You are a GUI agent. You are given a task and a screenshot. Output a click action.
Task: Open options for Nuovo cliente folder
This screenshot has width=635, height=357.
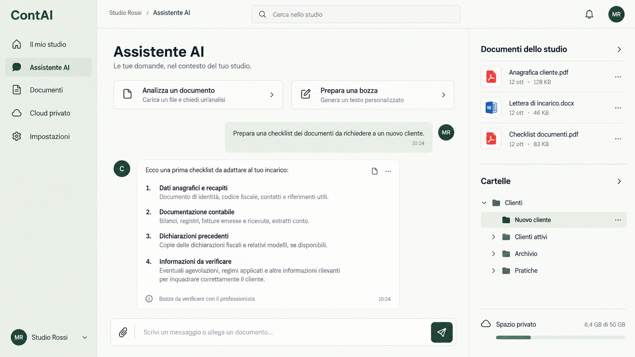[618, 220]
